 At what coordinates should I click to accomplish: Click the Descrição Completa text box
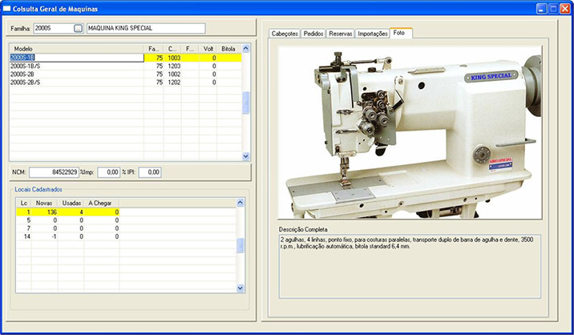click(410, 266)
